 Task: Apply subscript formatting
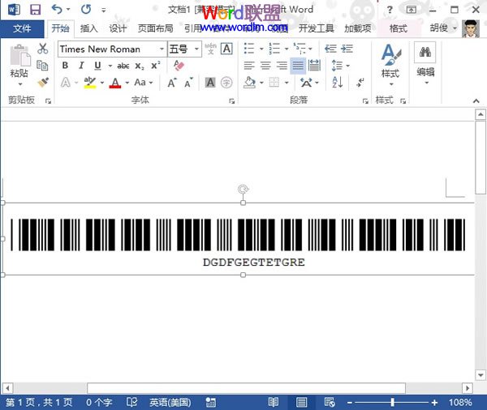140,66
